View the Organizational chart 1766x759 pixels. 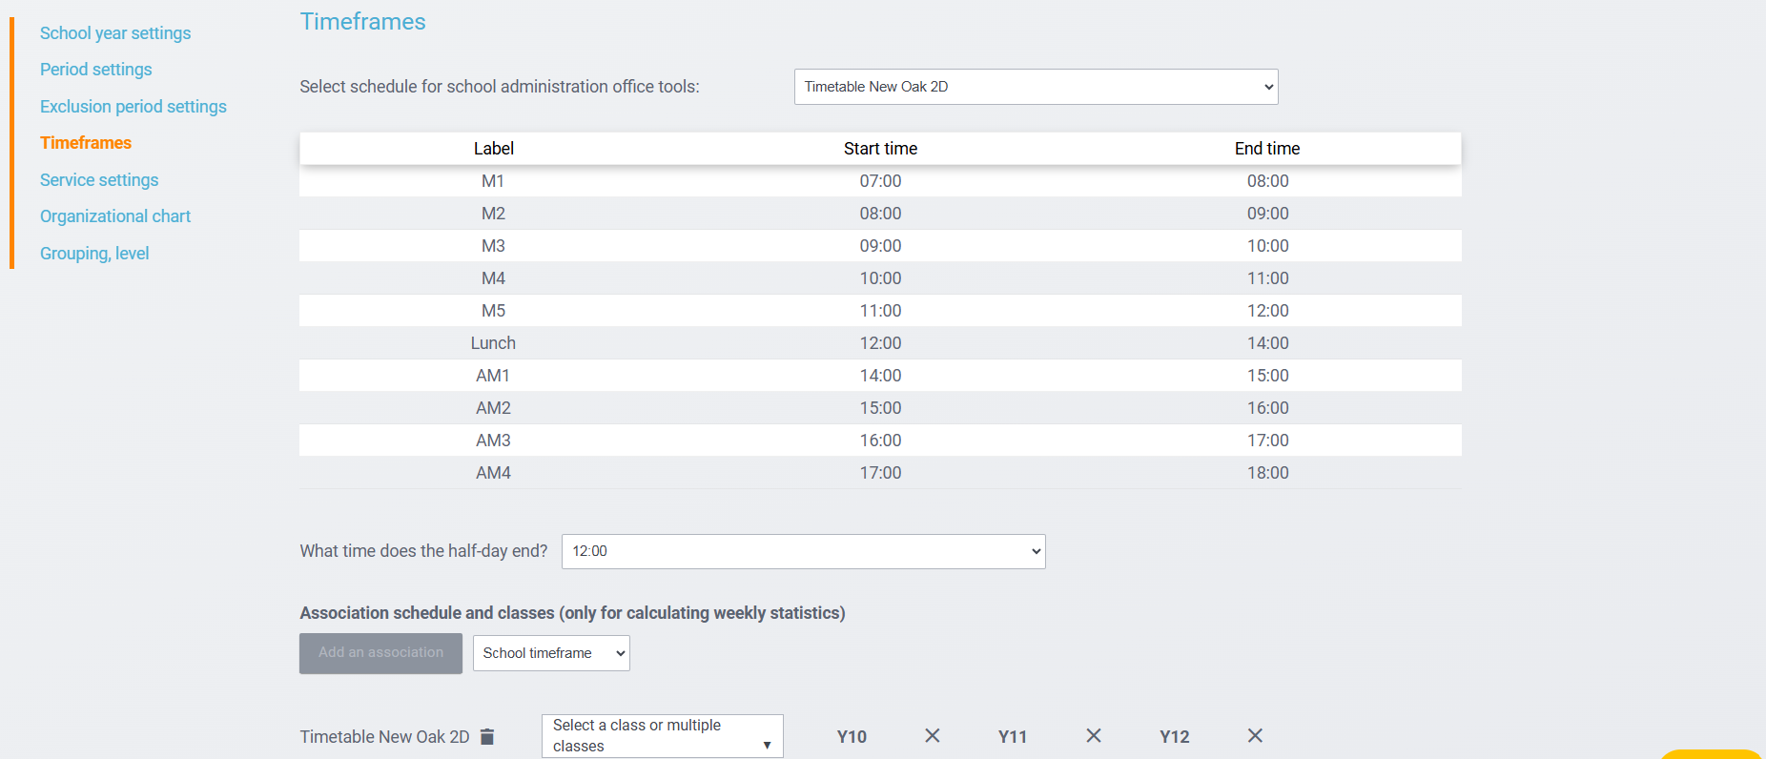115,216
